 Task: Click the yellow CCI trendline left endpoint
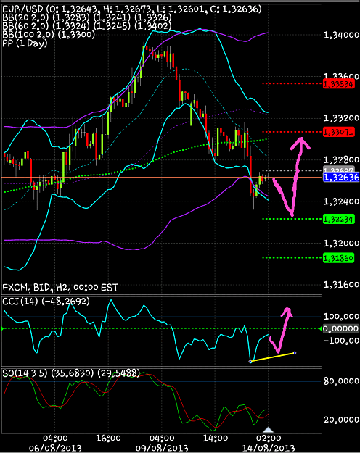pos(250,362)
